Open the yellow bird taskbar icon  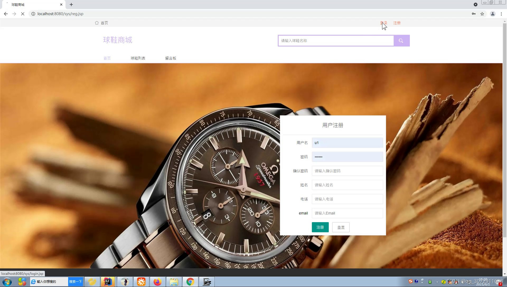click(x=92, y=282)
